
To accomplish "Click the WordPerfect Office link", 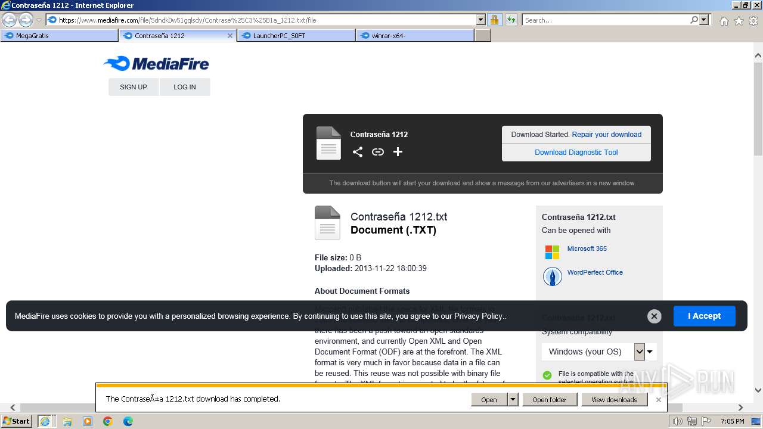I will coord(595,273).
